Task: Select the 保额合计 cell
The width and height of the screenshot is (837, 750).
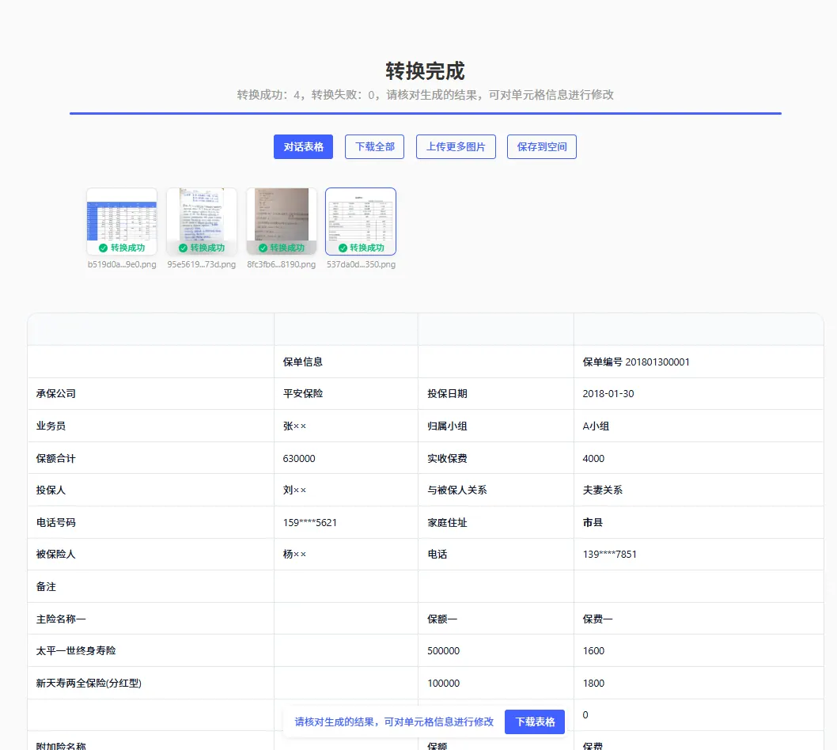Action: pos(151,458)
